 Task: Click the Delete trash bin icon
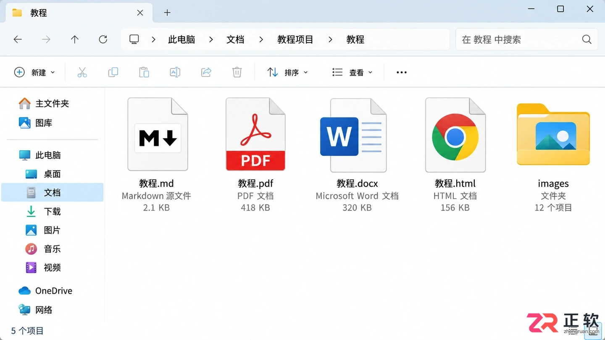tap(237, 72)
